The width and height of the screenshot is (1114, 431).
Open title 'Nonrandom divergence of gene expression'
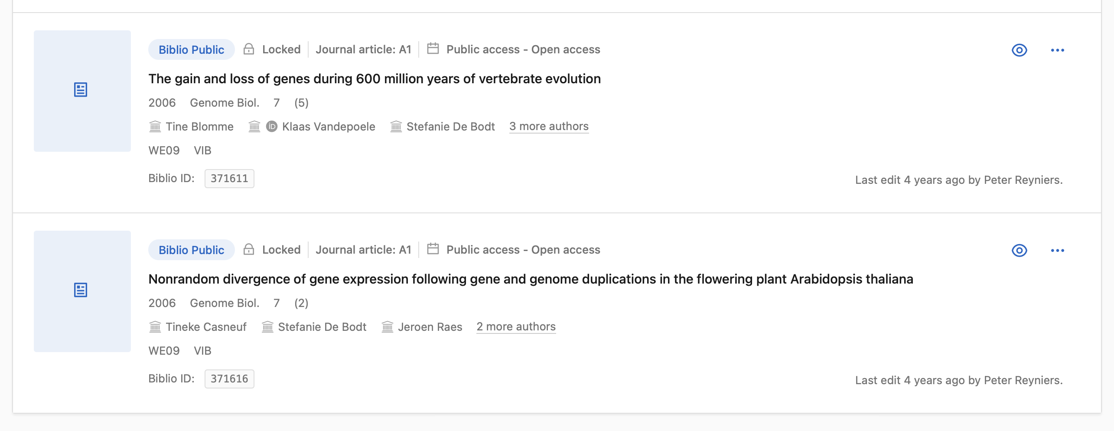[x=530, y=279]
